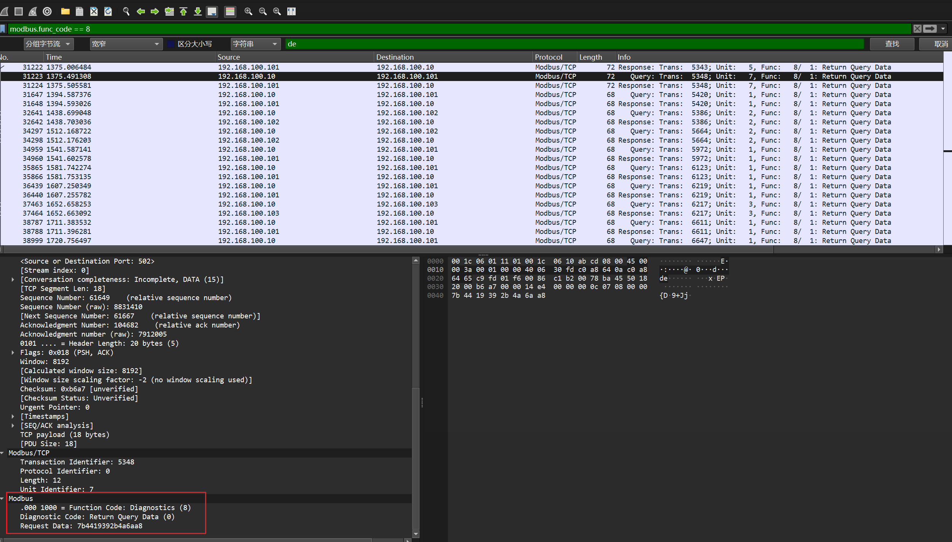Click the Protocol column header
Screen dimensions: 952x542
548,57
